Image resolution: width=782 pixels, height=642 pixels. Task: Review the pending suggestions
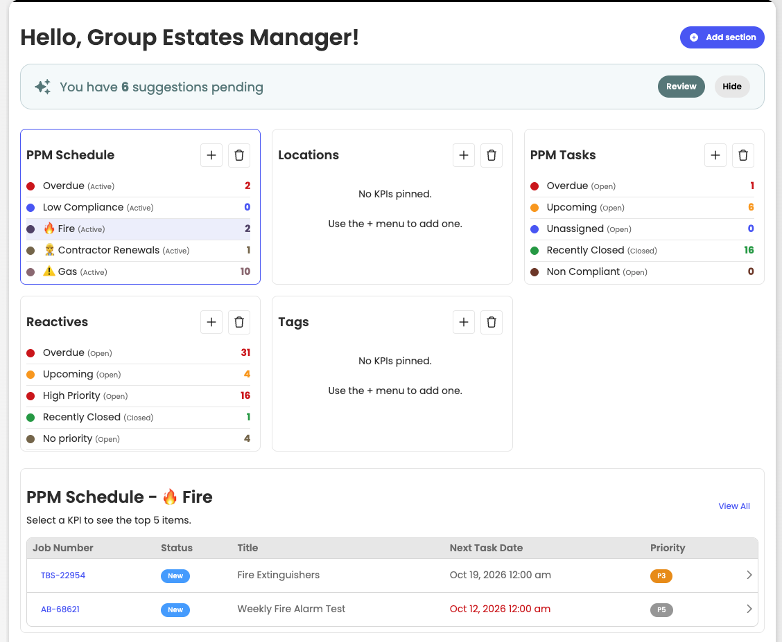pyautogui.click(x=681, y=87)
